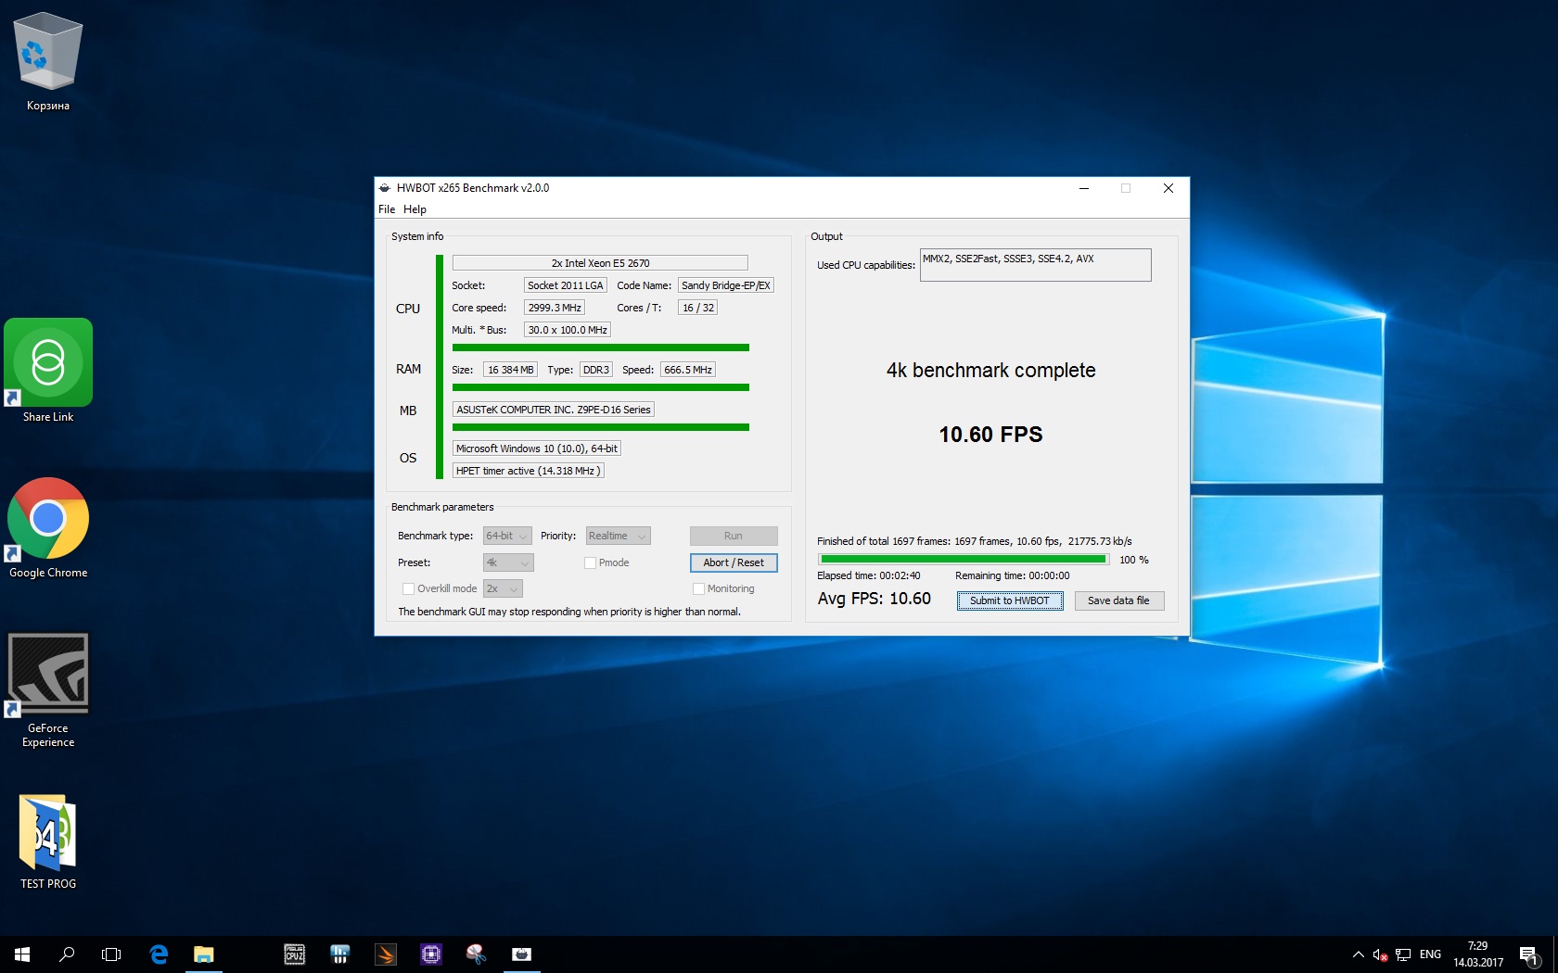Open the orange swoosh taskbar app

coord(386,954)
